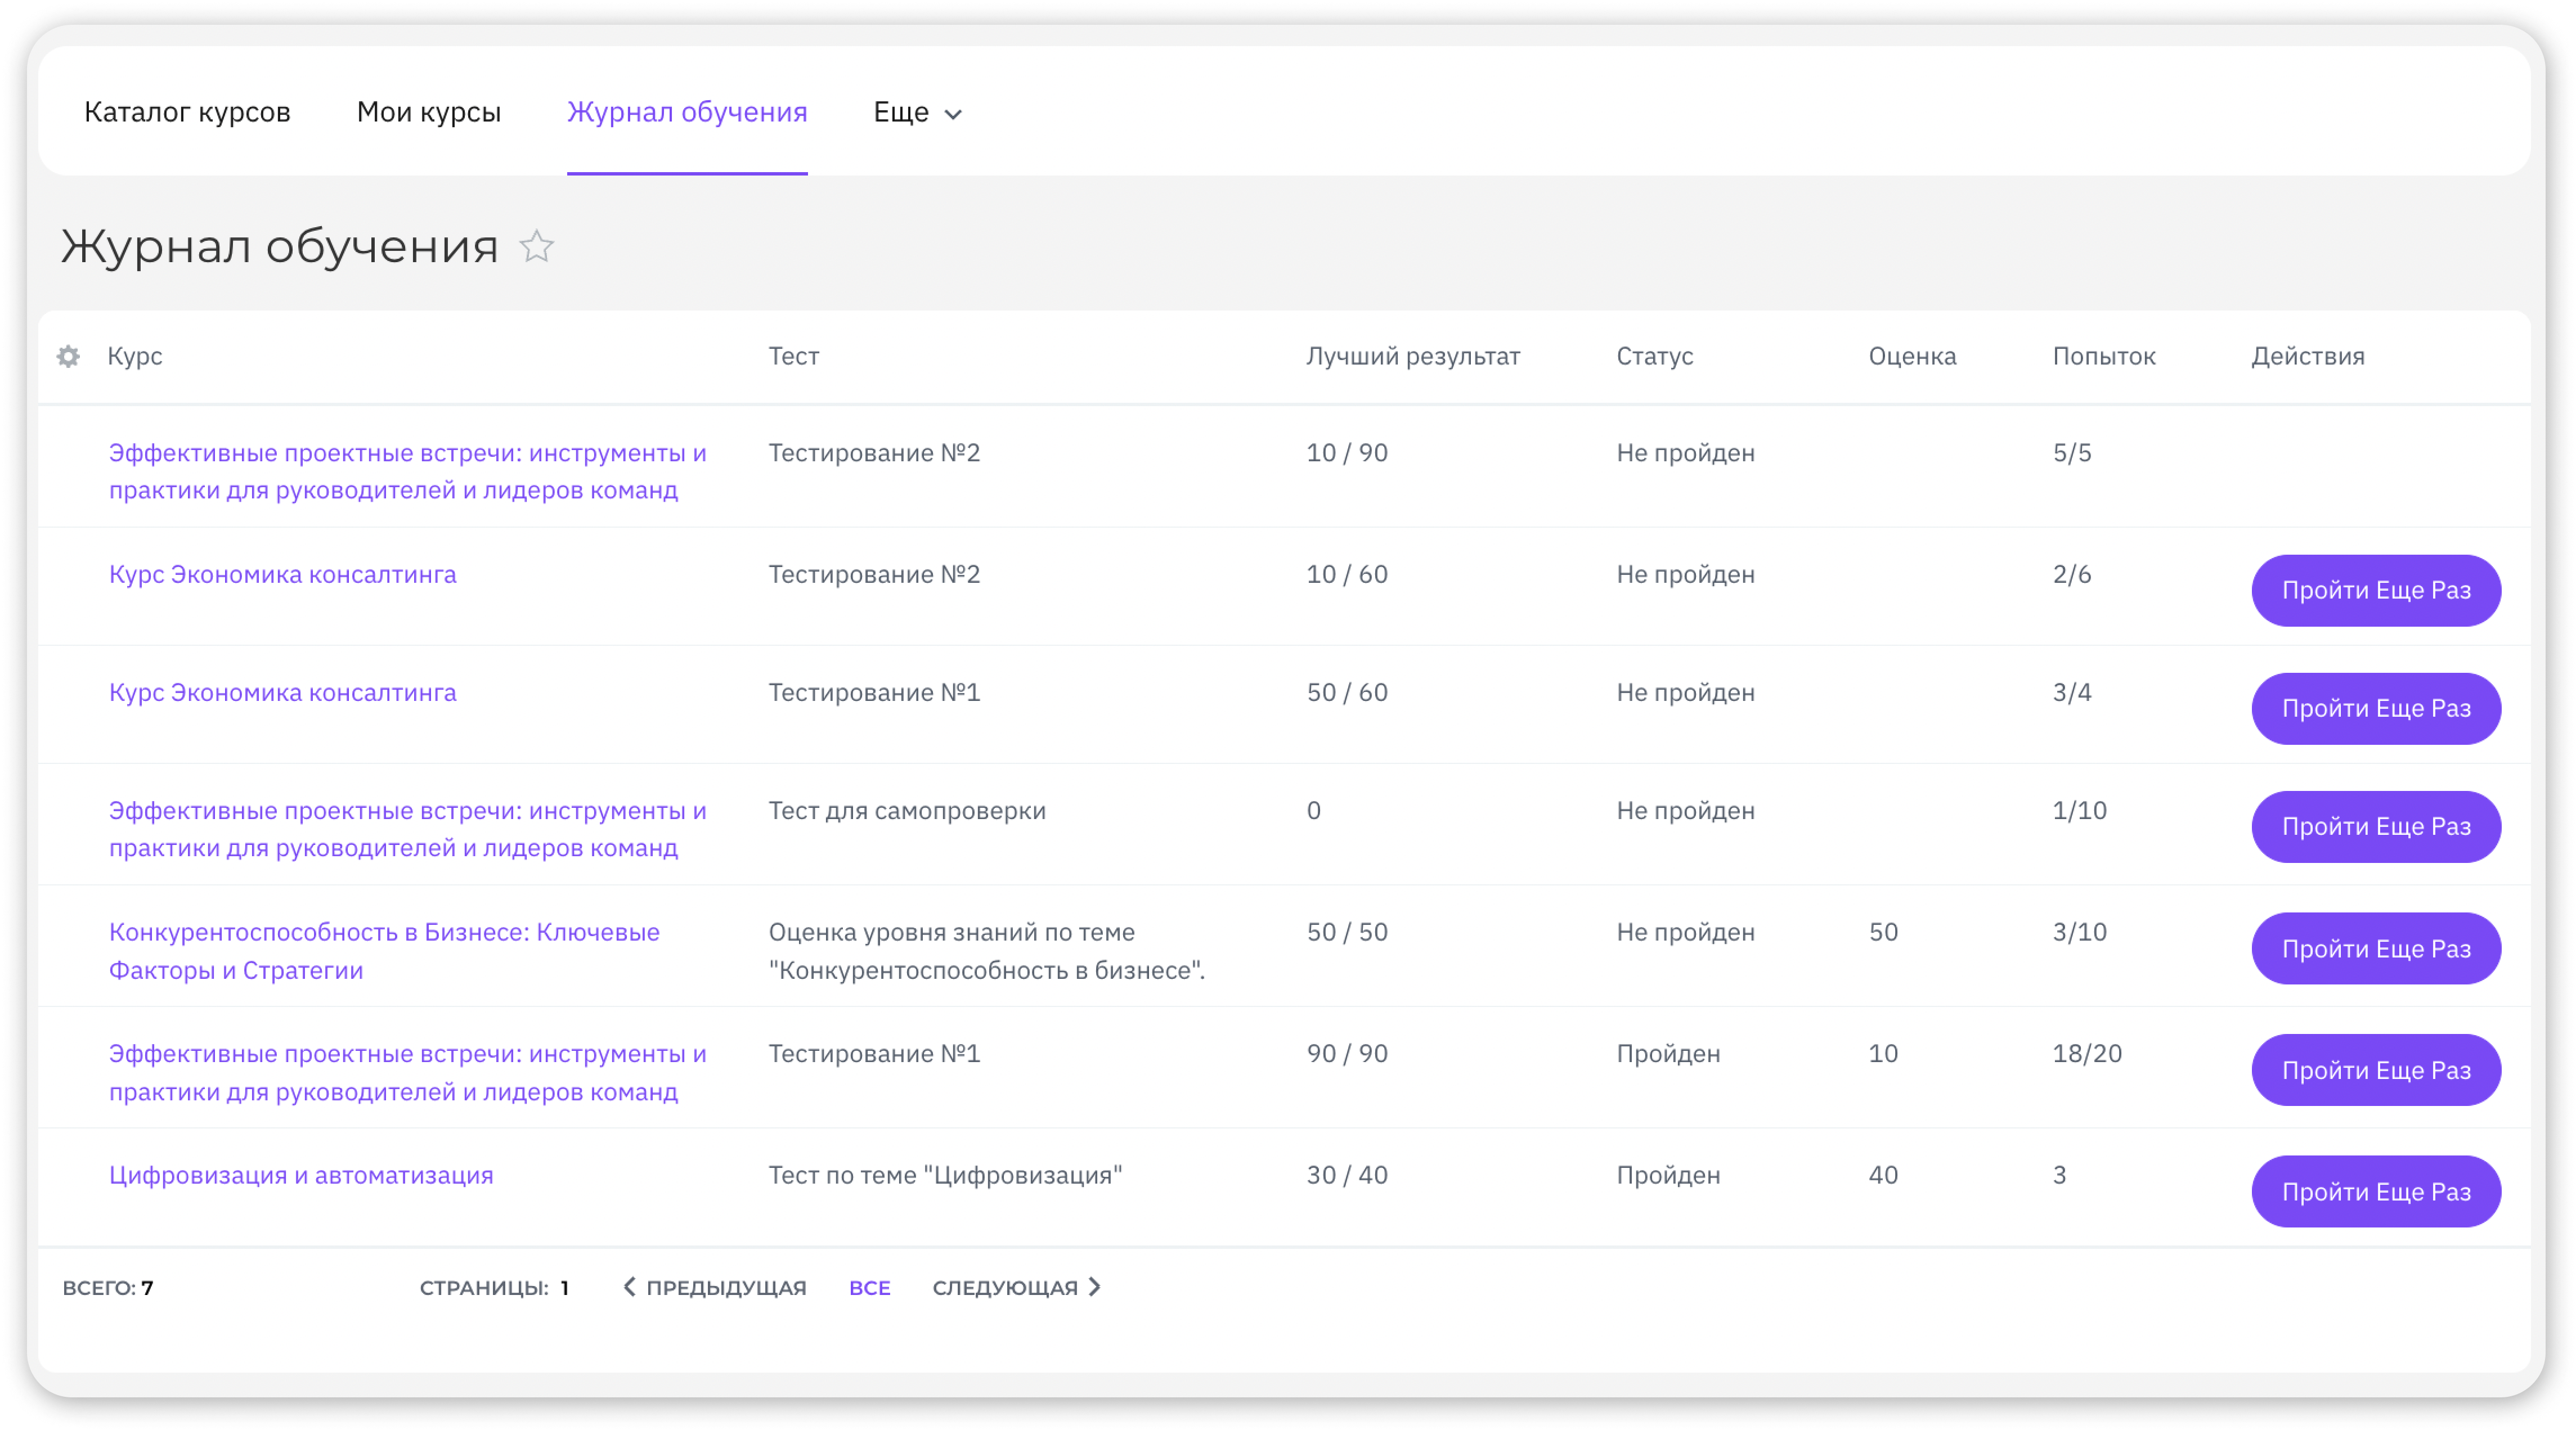
Task: Expand the Еще dropdown menu
Action: coord(917,112)
